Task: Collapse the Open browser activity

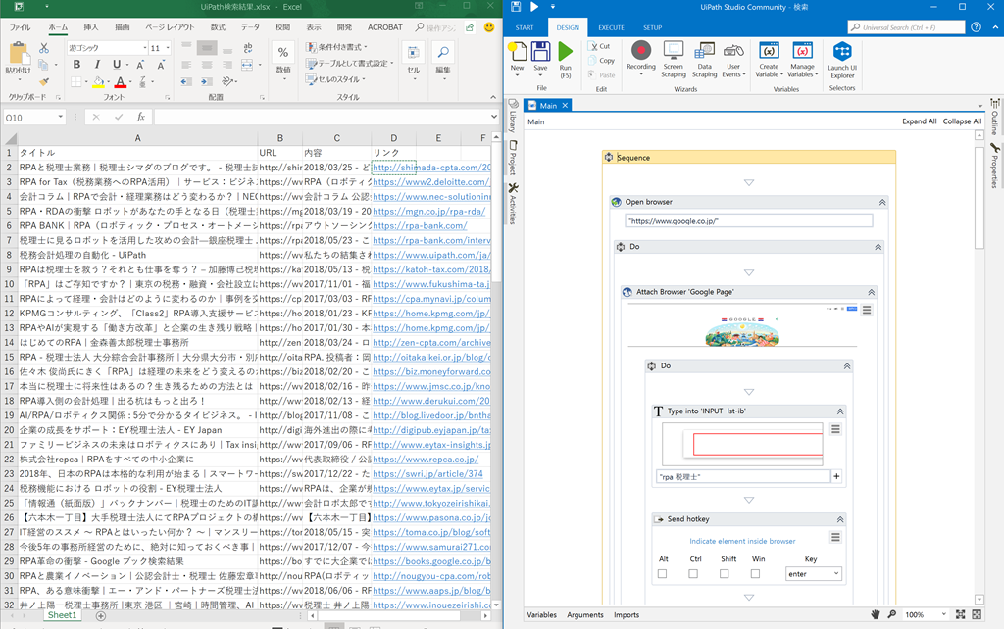Action: tap(882, 202)
